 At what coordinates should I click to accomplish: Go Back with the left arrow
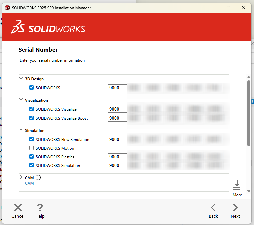click(213, 207)
